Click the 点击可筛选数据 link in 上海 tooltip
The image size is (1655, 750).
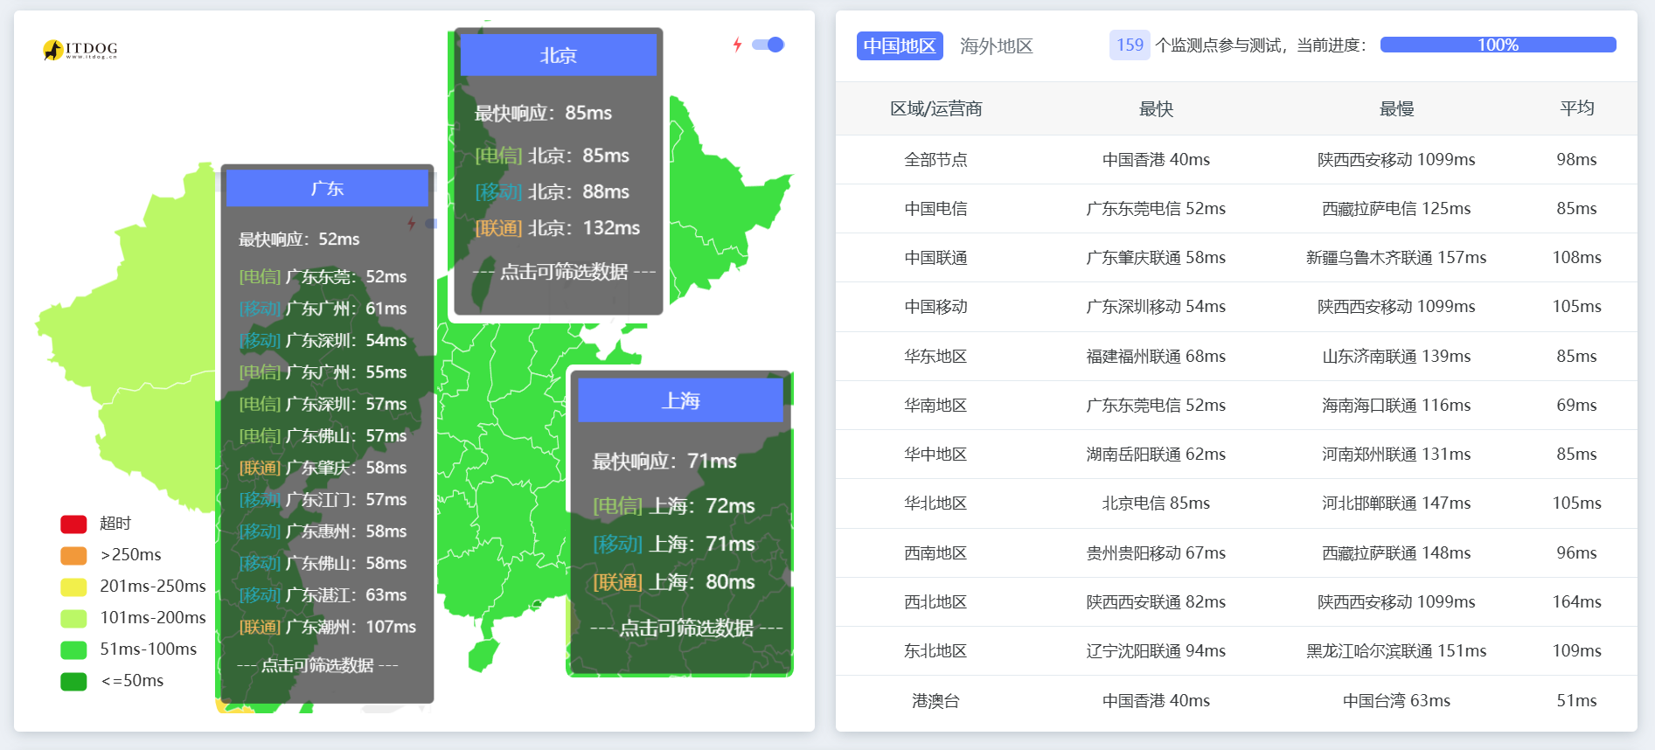pyautogui.click(x=685, y=628)
